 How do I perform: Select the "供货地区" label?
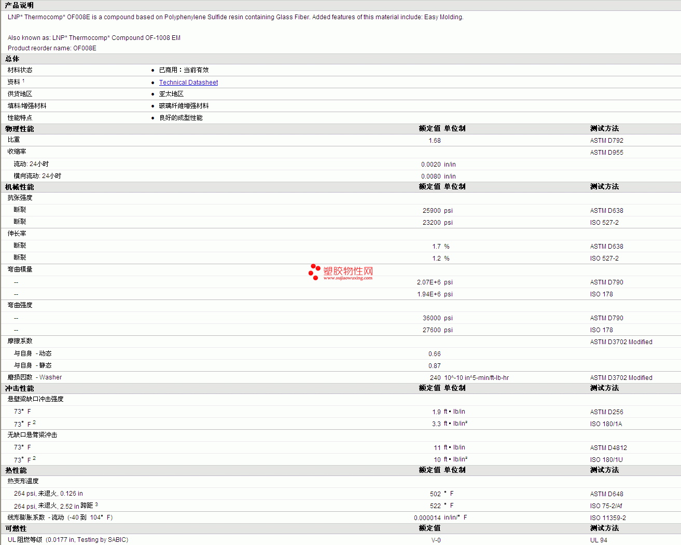[x=20, y=94]
